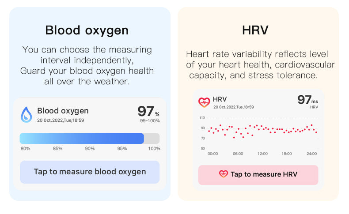Click the blue water drop icon
Viewport: 349px width, 214px height.
tap(27, 115)
